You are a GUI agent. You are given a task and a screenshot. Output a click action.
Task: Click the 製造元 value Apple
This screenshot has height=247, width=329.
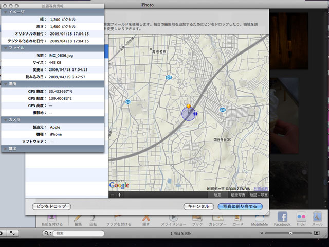(x=55, y=127)
